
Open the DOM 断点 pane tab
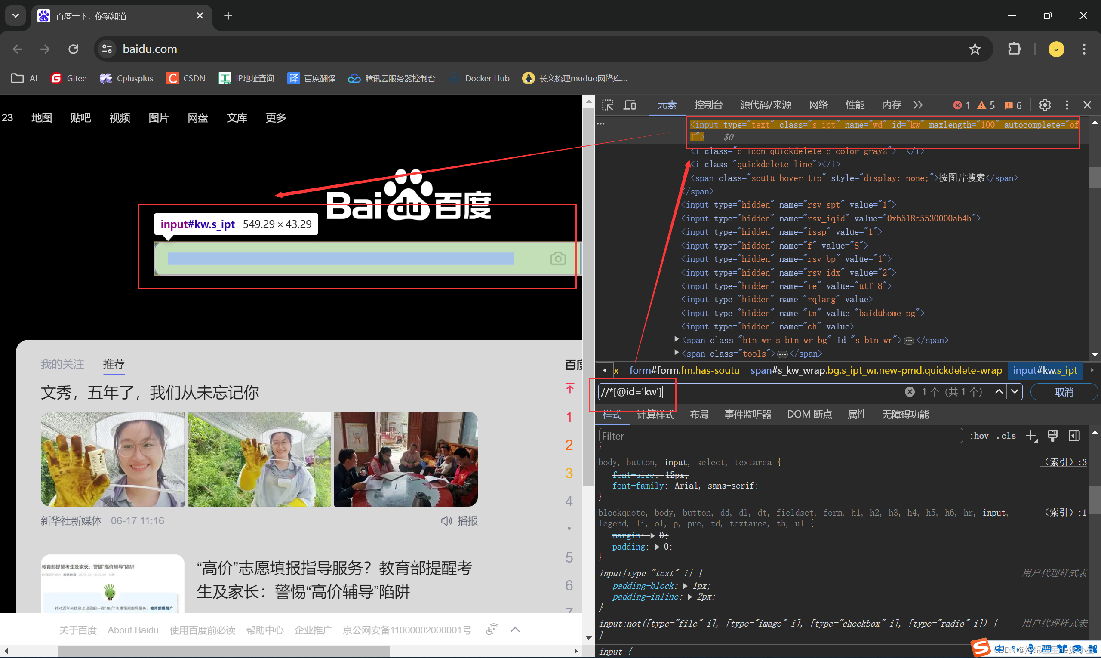pos(809,415)
